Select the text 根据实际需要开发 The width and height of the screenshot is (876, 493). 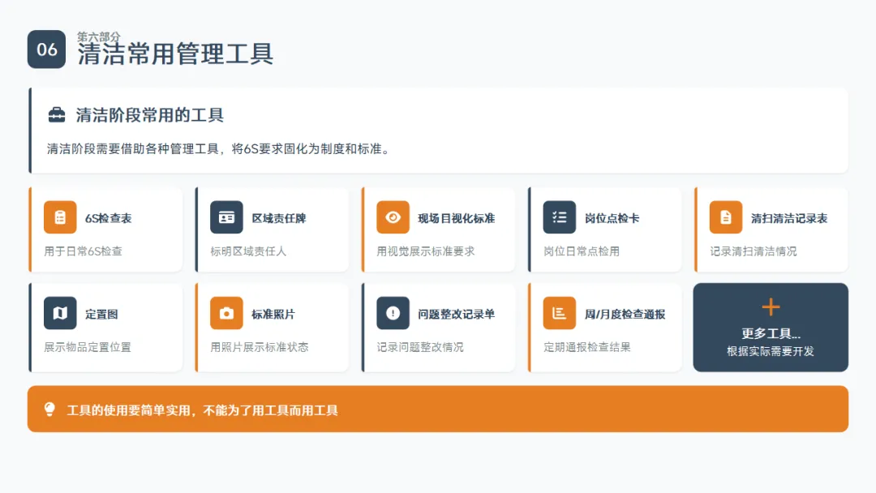click(771, 352)
